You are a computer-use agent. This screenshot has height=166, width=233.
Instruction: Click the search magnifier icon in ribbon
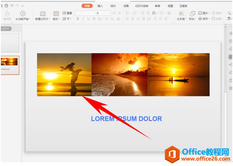click(229, 13)
